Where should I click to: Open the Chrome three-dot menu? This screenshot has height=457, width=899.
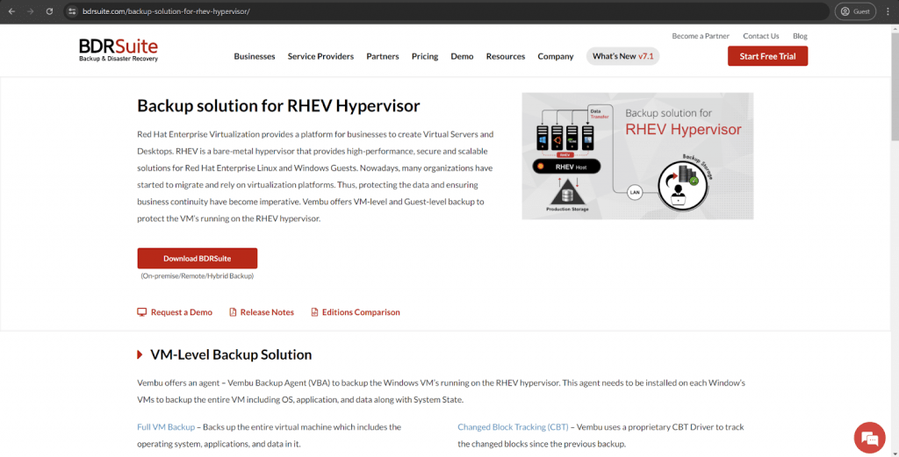coord(888,11)
